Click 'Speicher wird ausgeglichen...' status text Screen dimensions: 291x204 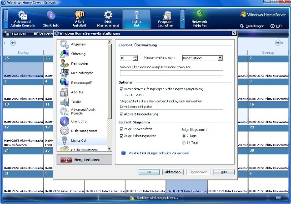coord(157,198)
